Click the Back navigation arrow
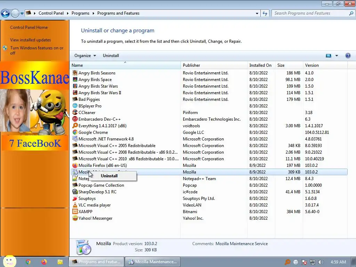Image resolution: width=356 pixels, height=267 pixels. tap(6, 14)
